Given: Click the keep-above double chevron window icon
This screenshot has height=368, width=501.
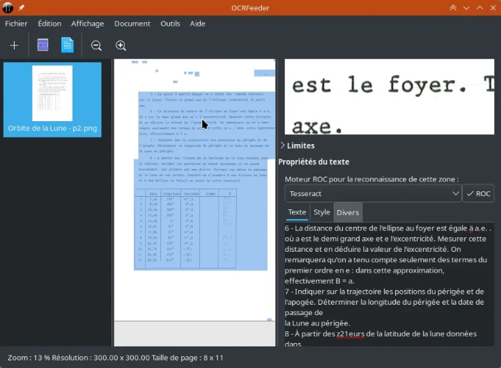Looking at the screenshot, I should tap(453, 8).
